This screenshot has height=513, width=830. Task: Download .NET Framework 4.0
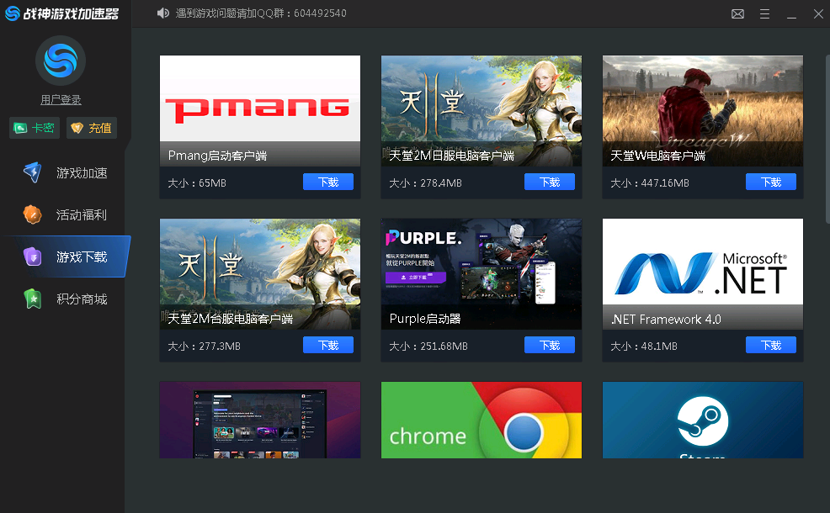pos(771,345)
